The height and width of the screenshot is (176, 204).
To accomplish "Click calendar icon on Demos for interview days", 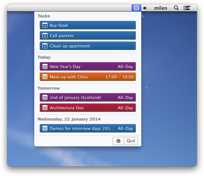I will (x=45, y=128).
